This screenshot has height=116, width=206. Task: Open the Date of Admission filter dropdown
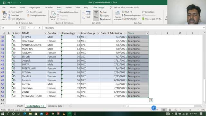126,34
